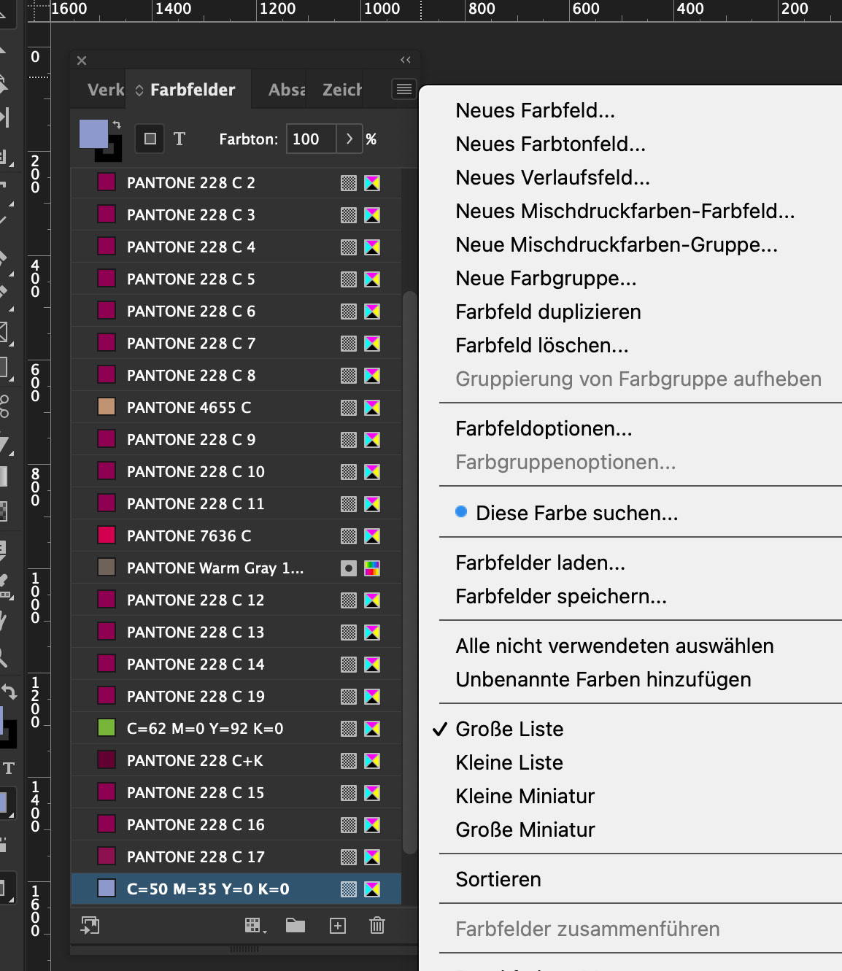
Task: Click the formatting affects text button (T)
Action: [x=180, y=139]
